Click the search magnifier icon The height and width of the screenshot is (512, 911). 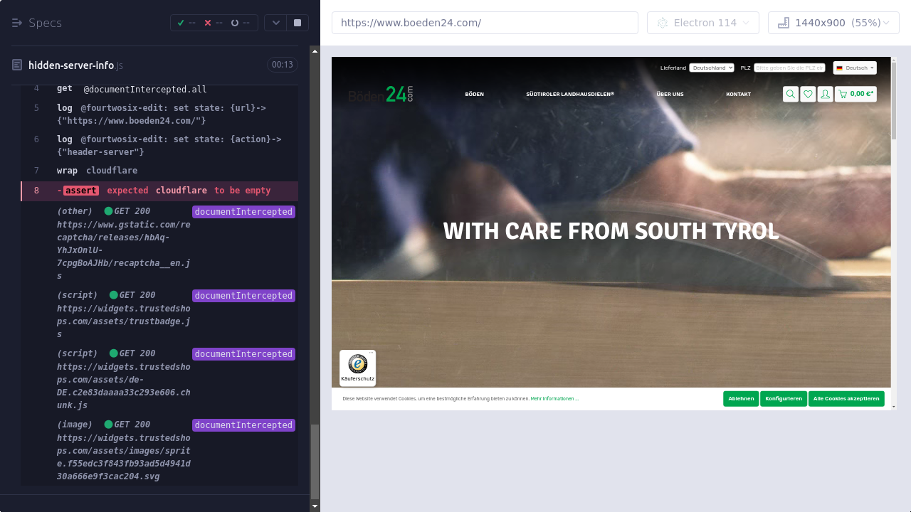(790, 94)
